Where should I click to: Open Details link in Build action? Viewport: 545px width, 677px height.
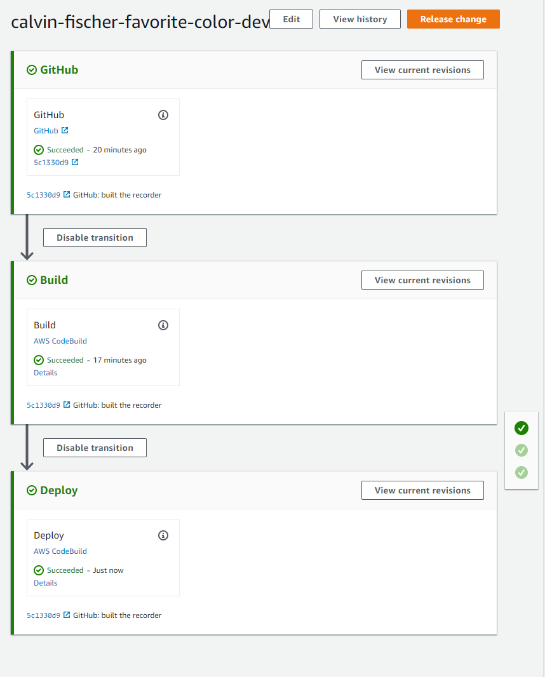tap(45, 373)
